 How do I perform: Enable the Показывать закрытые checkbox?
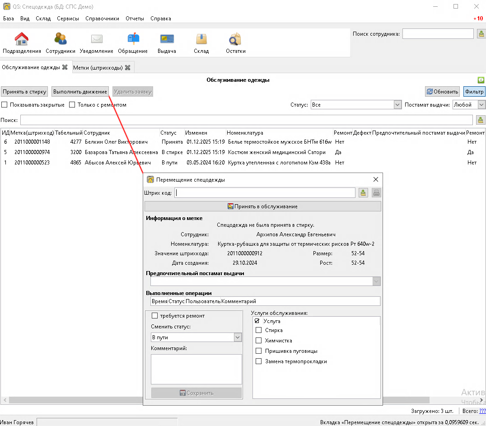click(x=5, y=105)
